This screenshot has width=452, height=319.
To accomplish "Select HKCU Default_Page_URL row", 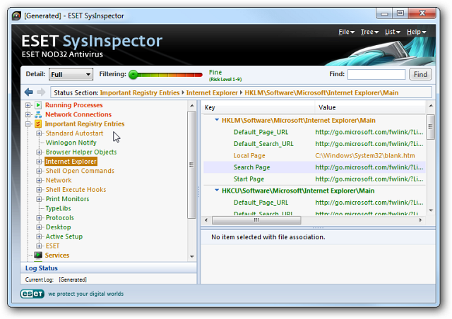I will pyautogui.click(x=314, y=203).
